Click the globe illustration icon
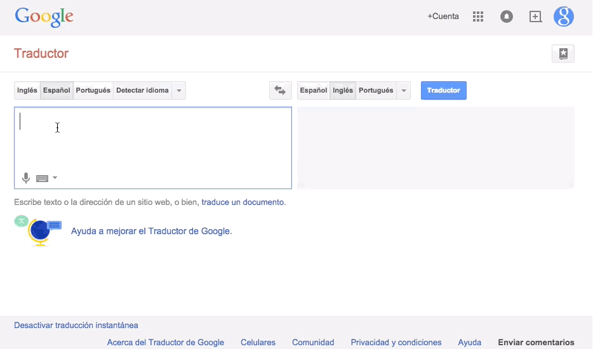Image resolution: width=593 pixels, height=349 pixels. [38, 231]
